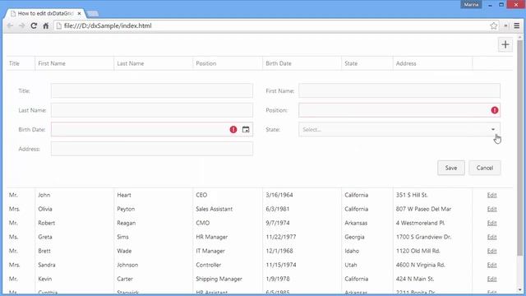
Task: Edit the John Heart row
Action: (x=491, y=195)
